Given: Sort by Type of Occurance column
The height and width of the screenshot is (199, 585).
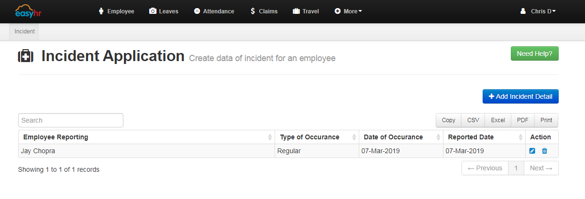Looking at the screenshot, I should [354, 137].
